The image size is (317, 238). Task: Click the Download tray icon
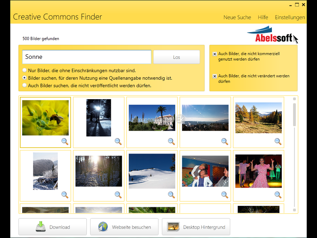(x=41, y=226)
